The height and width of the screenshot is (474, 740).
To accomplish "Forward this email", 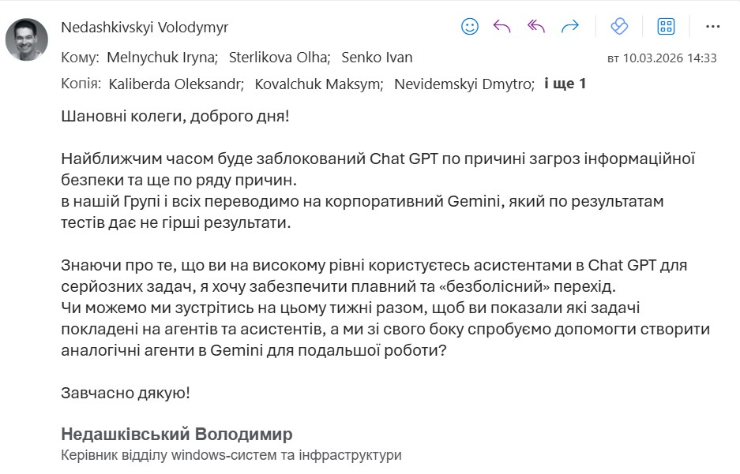I will coord(569,27).
